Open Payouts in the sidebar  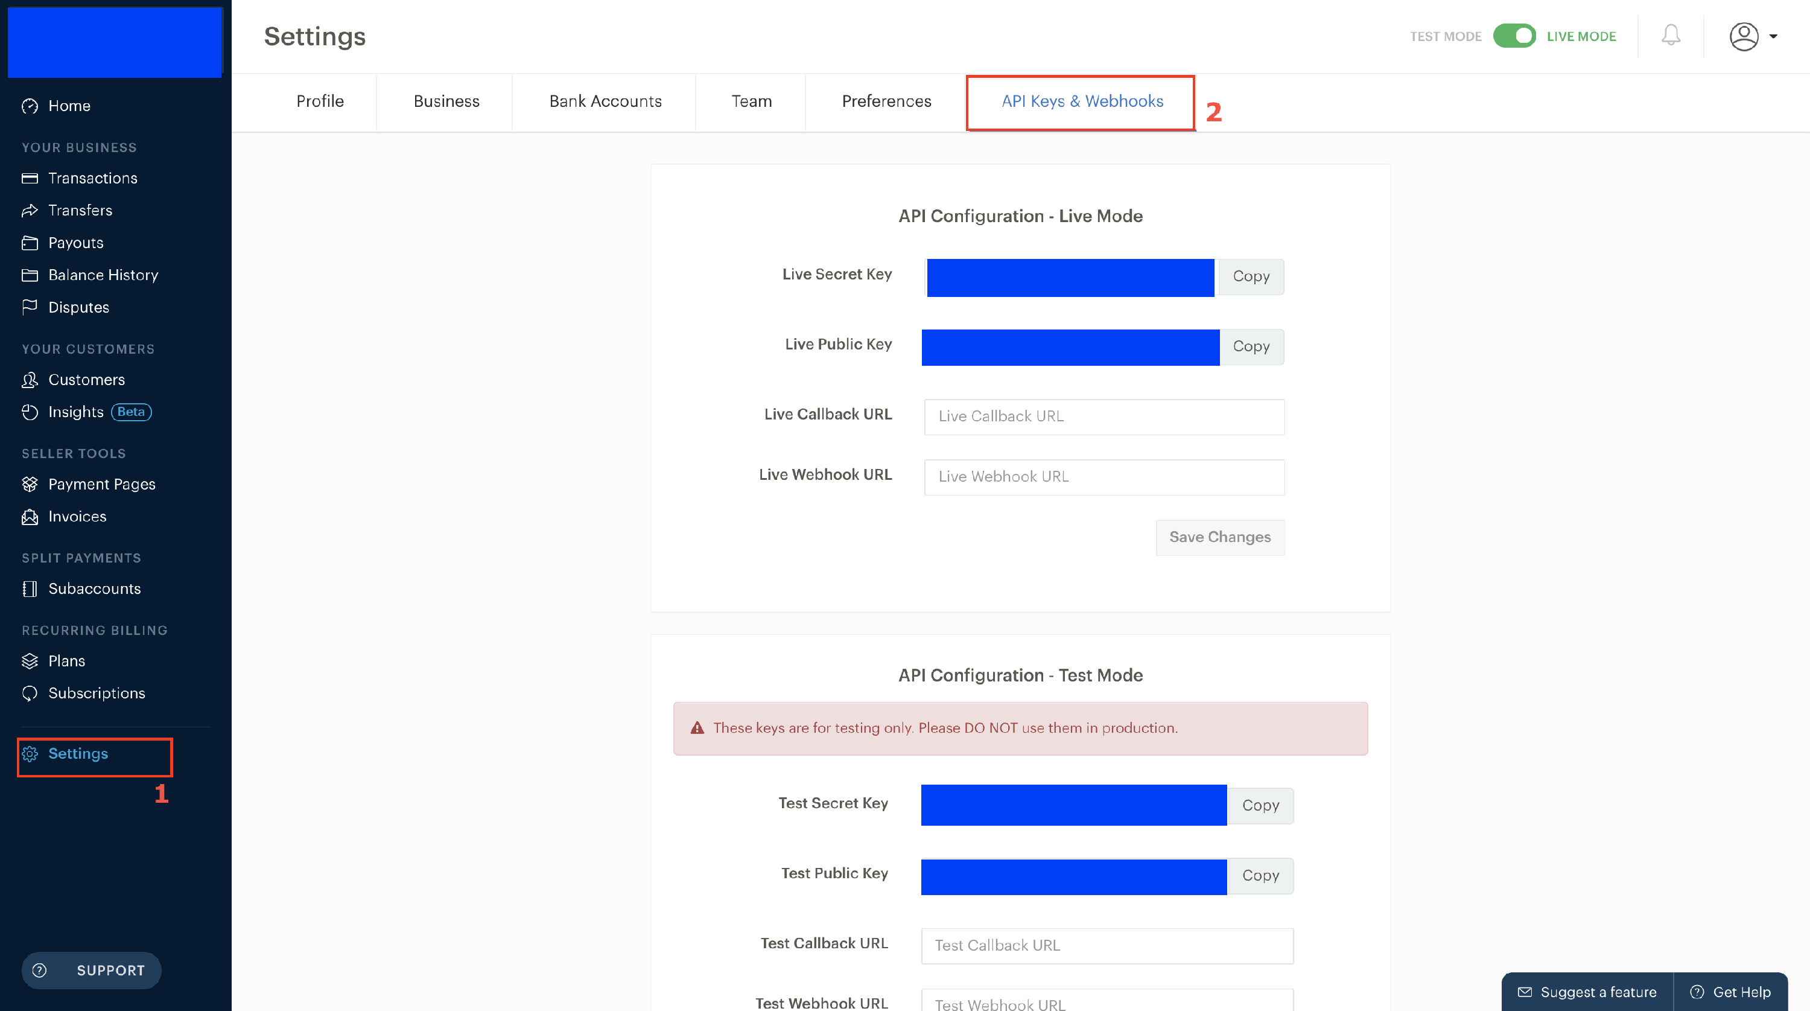coord(76,243)
